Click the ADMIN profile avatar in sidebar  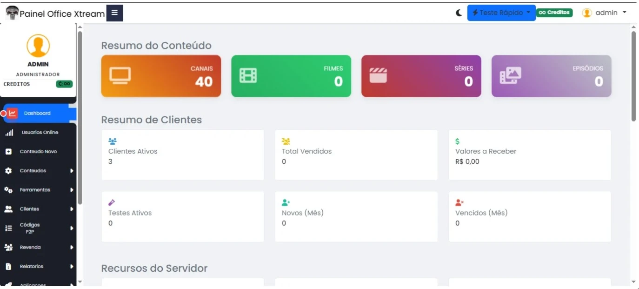pyautogui.click(x=38, y=46)
